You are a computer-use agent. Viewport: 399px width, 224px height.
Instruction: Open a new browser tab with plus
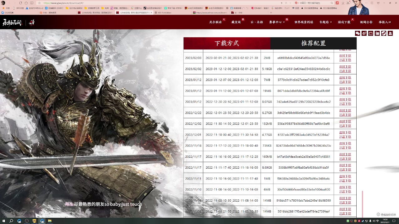click(x=271, y=13)
